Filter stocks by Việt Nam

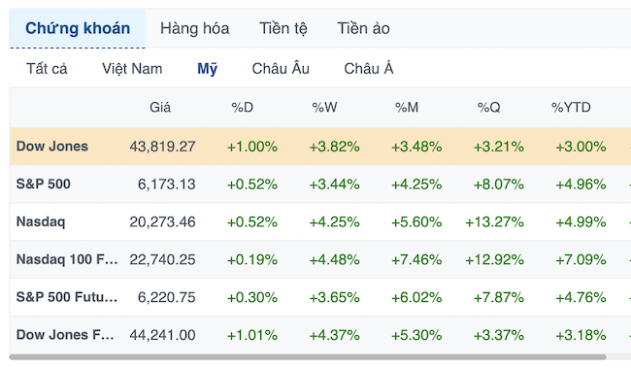[132, 69]
